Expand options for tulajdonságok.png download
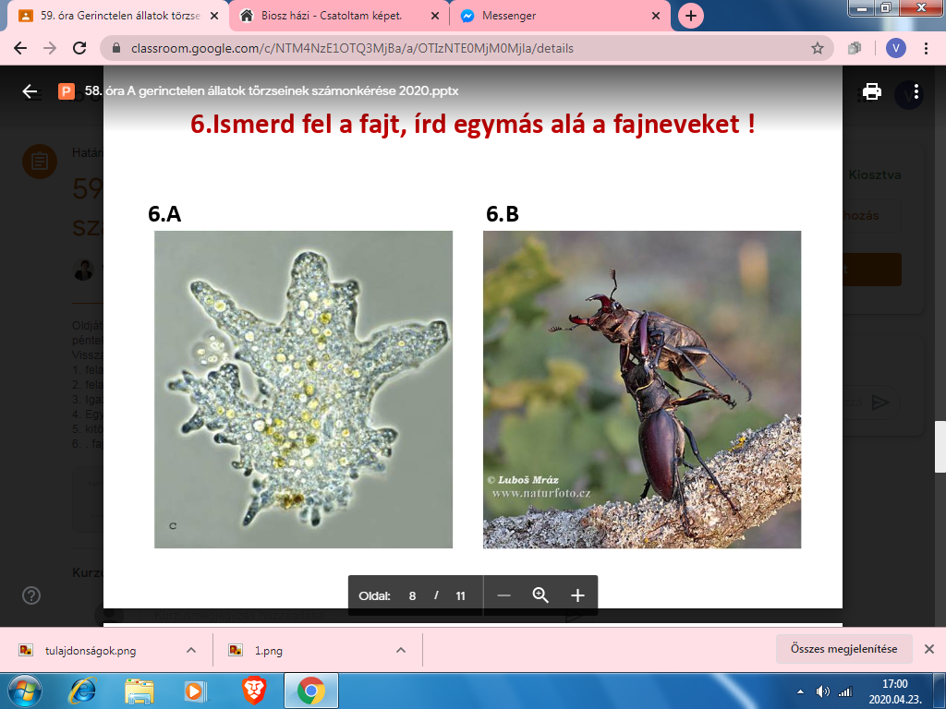 191,650
